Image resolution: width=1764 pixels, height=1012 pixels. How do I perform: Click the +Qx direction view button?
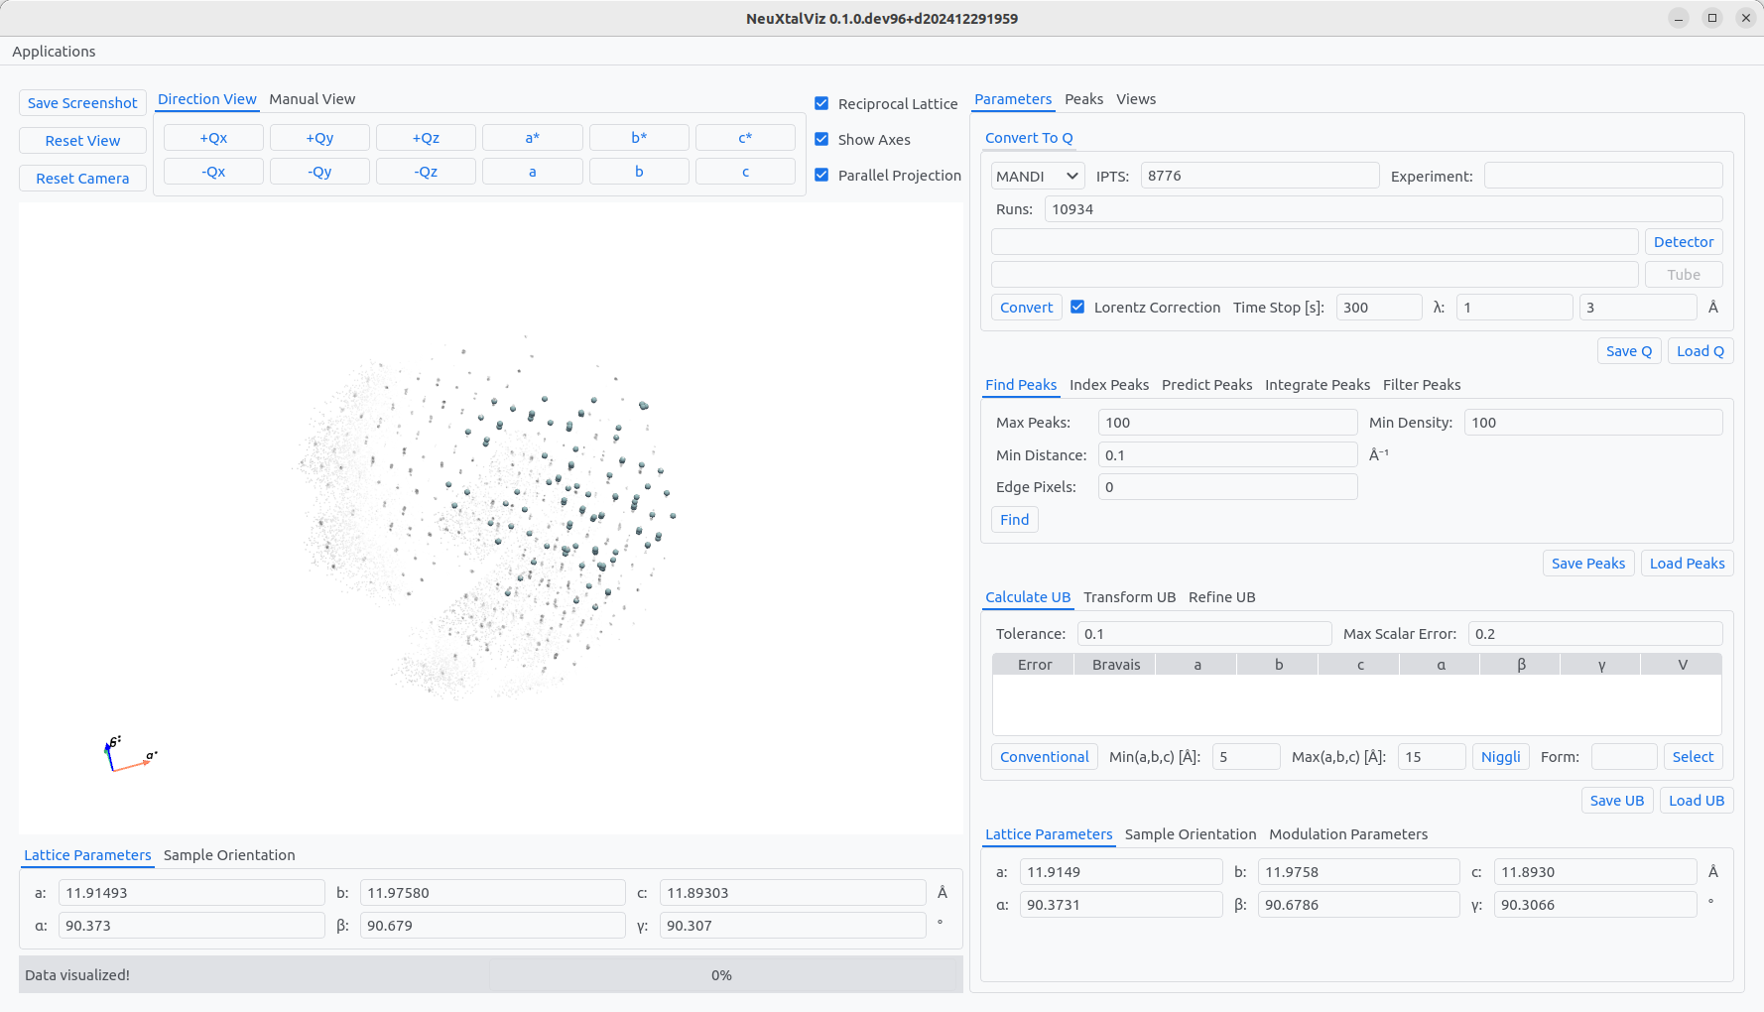click(x=213, y=138)
